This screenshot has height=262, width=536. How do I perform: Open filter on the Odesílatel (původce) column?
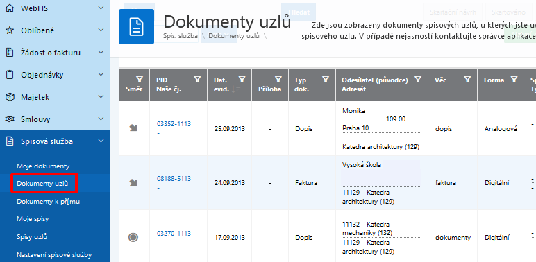(418, 80)
